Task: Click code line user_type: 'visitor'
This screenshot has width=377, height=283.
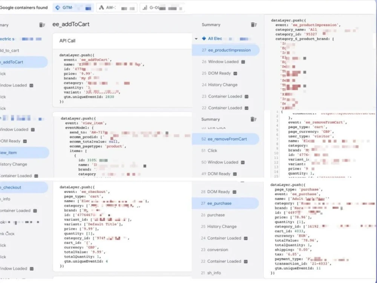Action: (x=311, y=136)
